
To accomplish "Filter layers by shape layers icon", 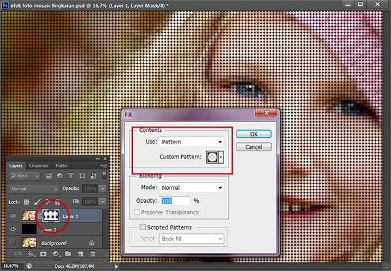I will [82, 175].
